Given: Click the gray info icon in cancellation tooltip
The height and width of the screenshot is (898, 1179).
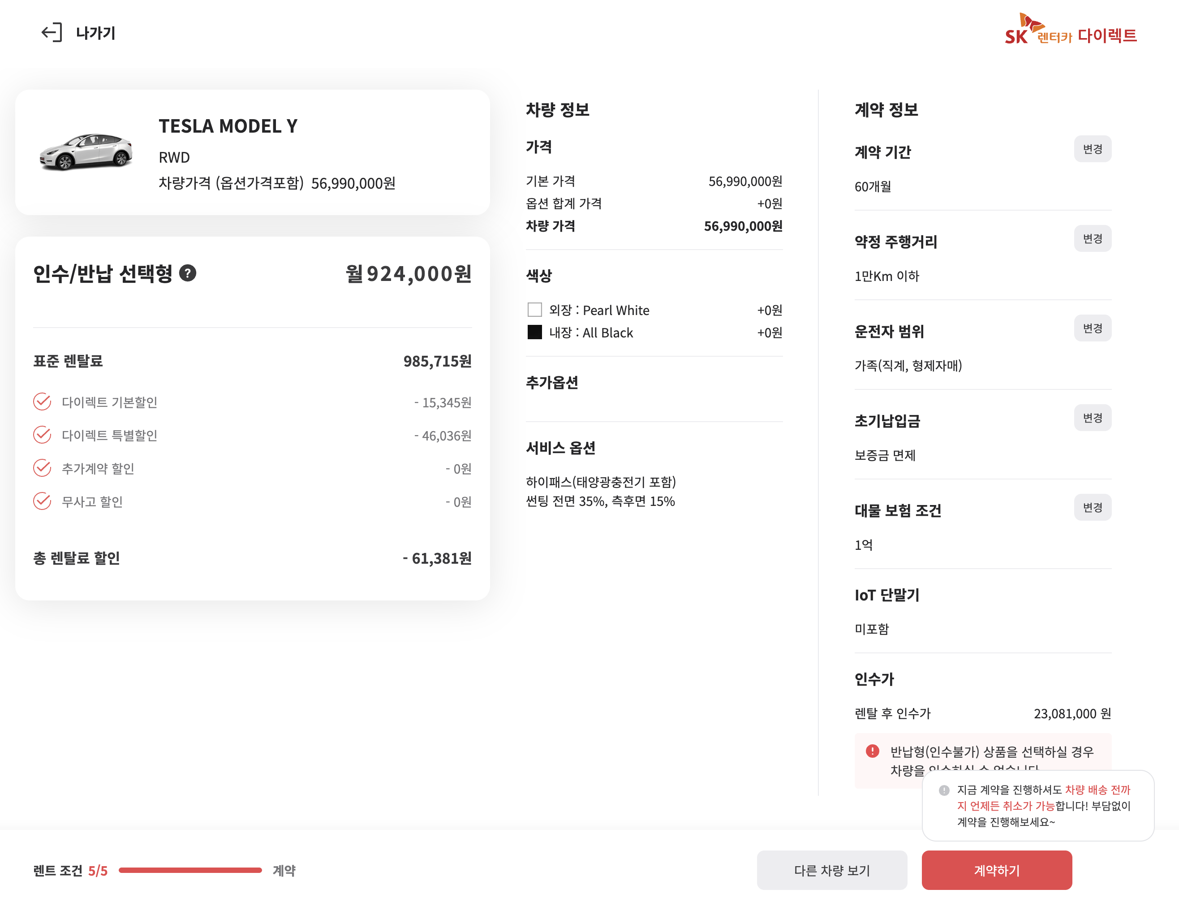Looking at the screenshot, I should click(x=944, y=790).
